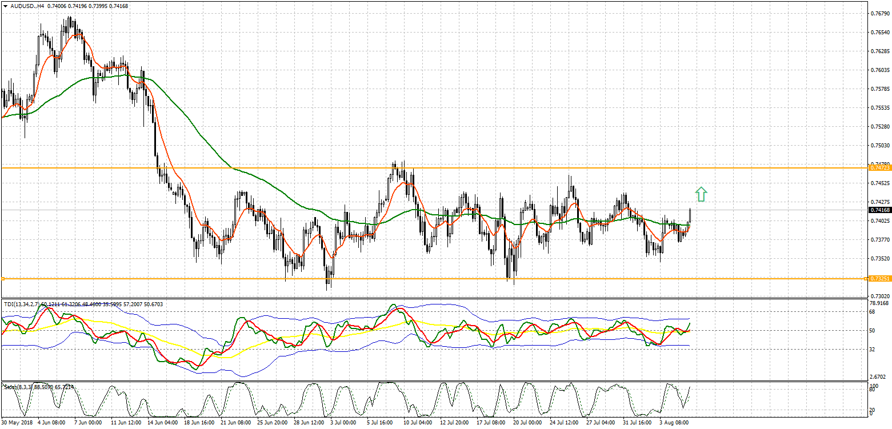The image size is (892, 429).
Task: Select the anchor handle of the lower orange line
Action: click(3, 279)
